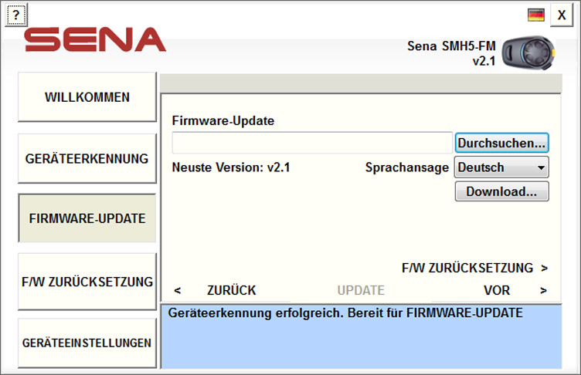
Task: Click the question mark help icon
Action: [x=16, y=15]
